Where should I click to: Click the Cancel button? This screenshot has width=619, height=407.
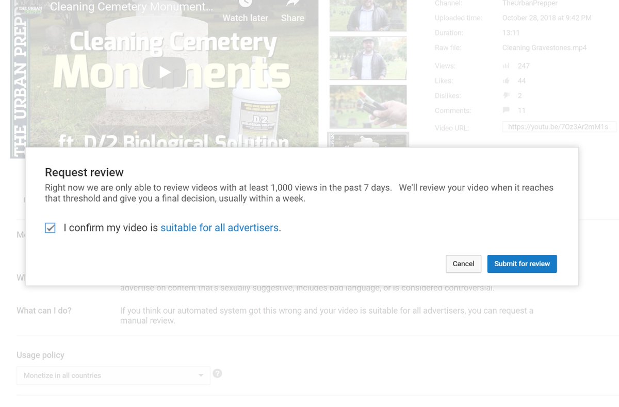463,264
